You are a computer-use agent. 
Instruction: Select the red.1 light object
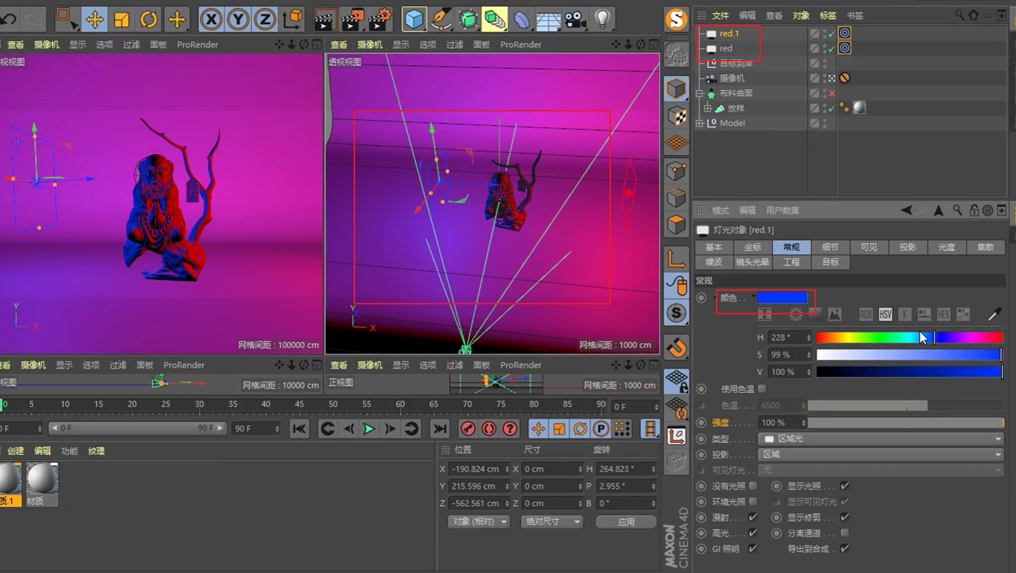(729, 34)
